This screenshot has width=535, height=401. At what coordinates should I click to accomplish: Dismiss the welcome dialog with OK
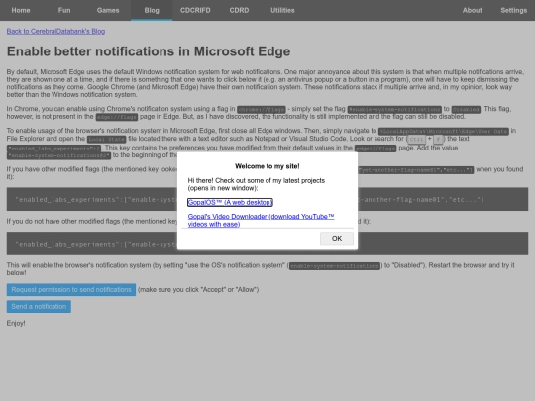(x=337, y=238)
